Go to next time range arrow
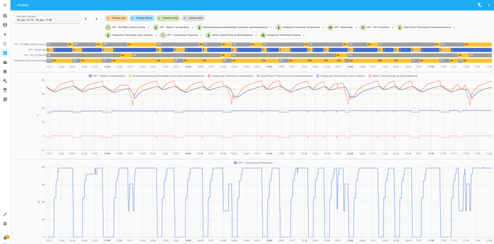 [96, 19]
